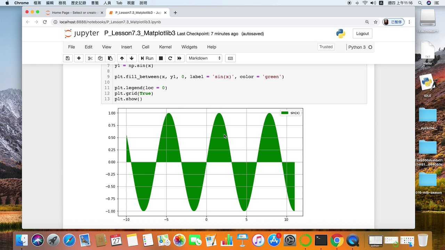Viewport: 445px width, 250px height.
Task: Paste cells below using clipboard icon
Action: [x=110, y=58]
